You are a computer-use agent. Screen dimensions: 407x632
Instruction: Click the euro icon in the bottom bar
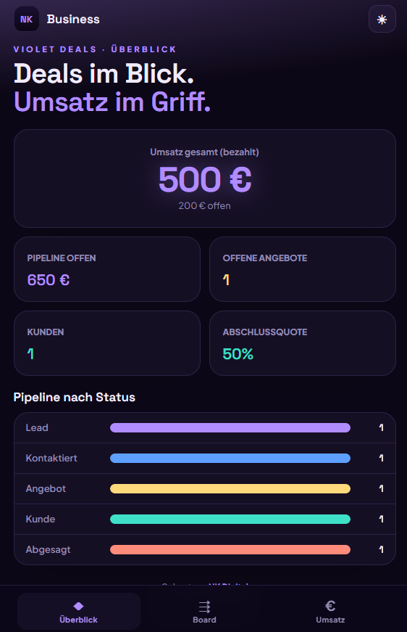pyautogui.click(x=330, y=606)
